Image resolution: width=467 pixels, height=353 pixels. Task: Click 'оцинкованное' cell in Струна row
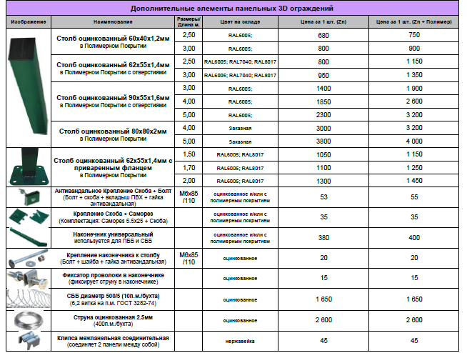240,321
